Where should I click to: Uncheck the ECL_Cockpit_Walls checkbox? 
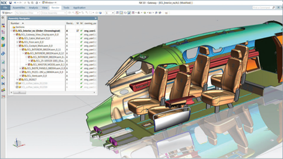coord(20,46)
